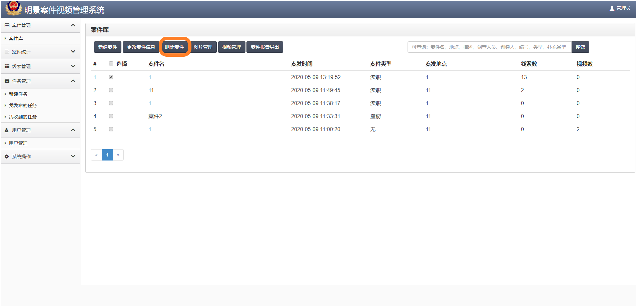The width and height of the screenshot is (637, 307).
Task: Open the case named 案件2
Action: coord(155,116)
